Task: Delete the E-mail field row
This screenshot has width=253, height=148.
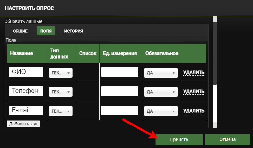Action: tap(194, 111)
